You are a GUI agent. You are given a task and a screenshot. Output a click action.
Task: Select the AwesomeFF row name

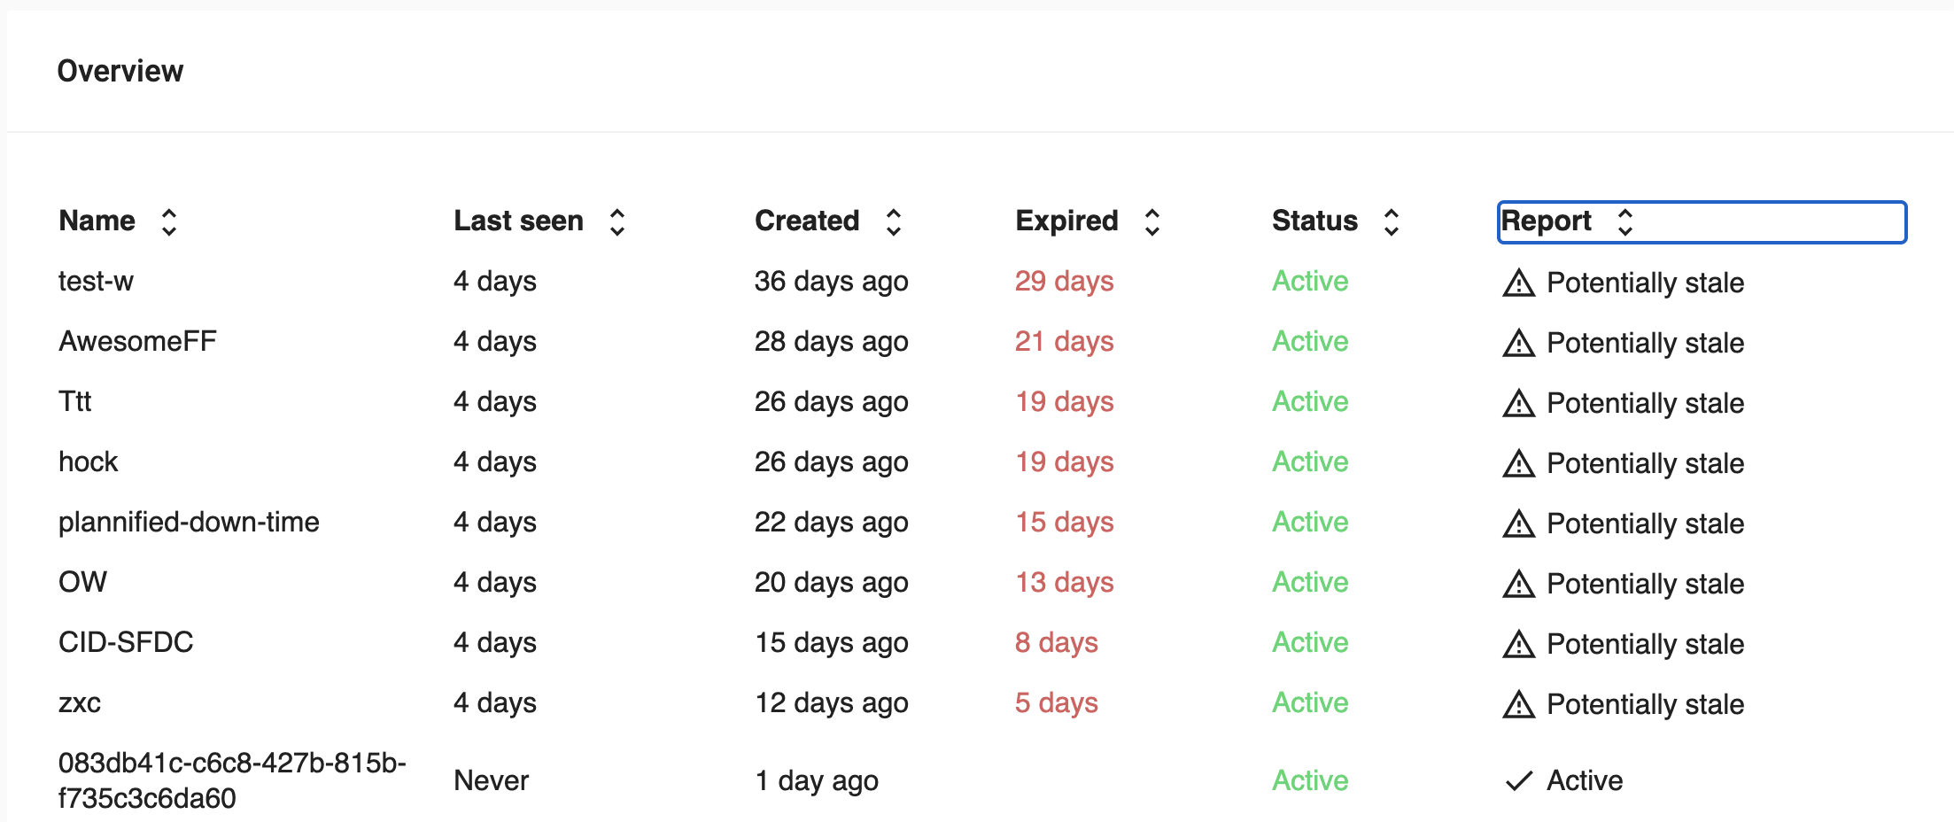tap(137, 342)
